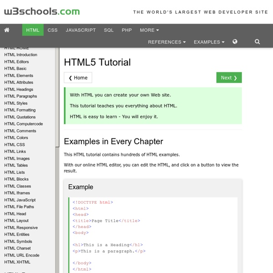Click the Example box heading
This screenshot has height=273, width=273.
(x=81, y=187)
